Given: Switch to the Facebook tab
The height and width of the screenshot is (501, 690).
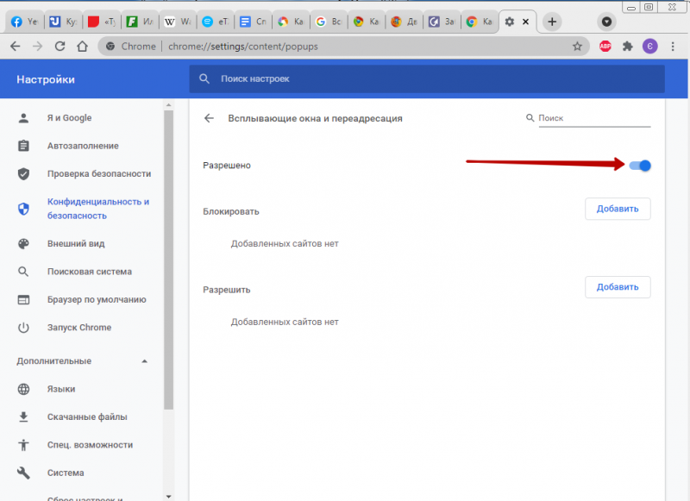Looking at the screenshot, I should click(24, 22).
